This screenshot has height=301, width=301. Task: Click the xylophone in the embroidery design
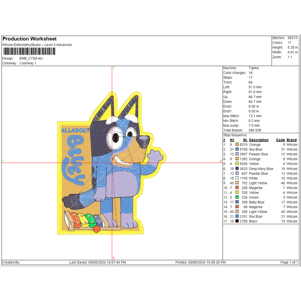pos(86,221)
